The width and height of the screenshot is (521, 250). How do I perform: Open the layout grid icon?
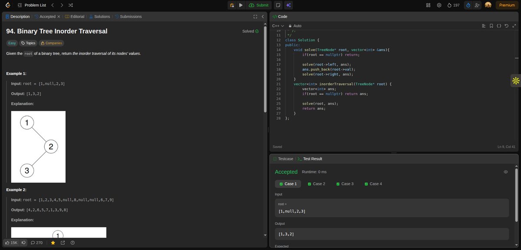pos(428,5)
